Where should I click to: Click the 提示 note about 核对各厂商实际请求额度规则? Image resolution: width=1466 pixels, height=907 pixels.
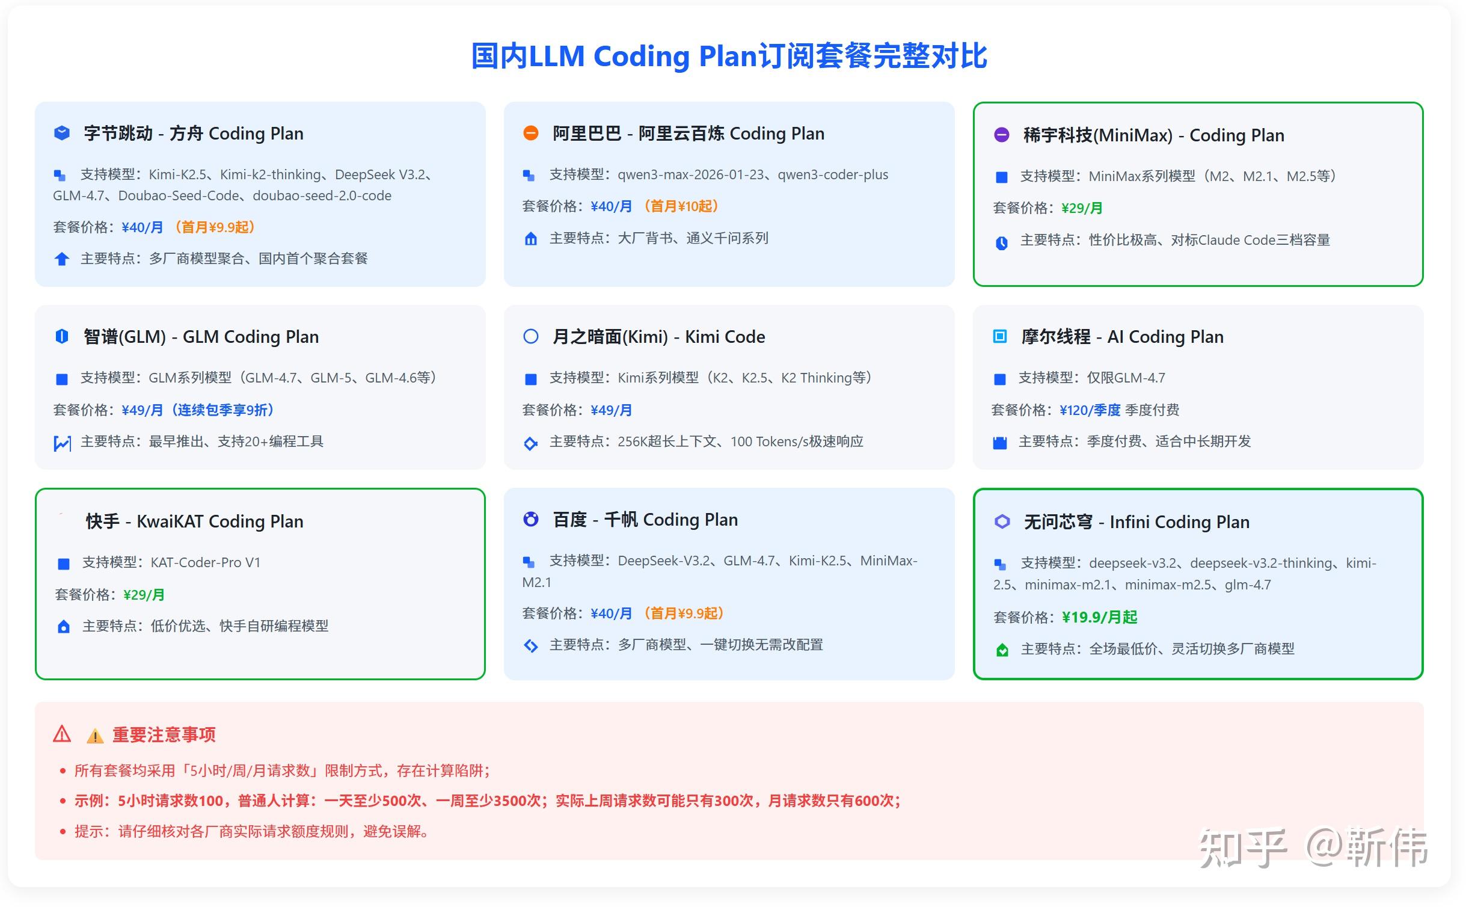pos(252,832)
